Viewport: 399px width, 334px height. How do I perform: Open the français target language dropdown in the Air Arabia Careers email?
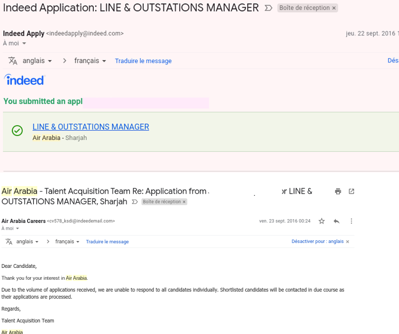pyautogui.click(x=67, y=242)
